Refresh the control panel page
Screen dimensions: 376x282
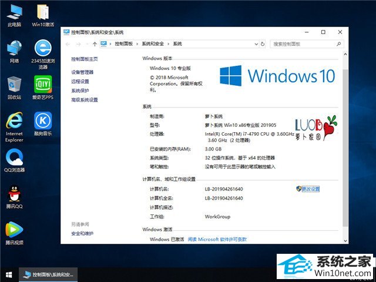pyautogui.click(x=263, y=44)
